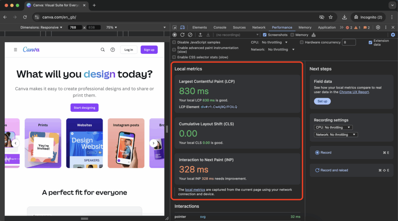Open DevTools settings gear icon
Screen dimensions: 398x221
(x=378, y=27)
